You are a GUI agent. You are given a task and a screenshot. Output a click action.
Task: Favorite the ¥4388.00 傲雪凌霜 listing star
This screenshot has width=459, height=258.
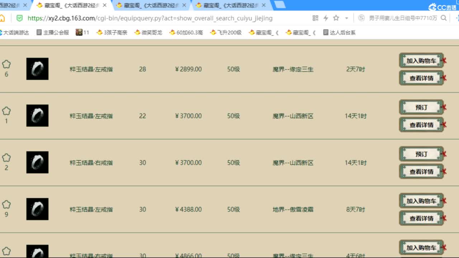pos(6,205)
